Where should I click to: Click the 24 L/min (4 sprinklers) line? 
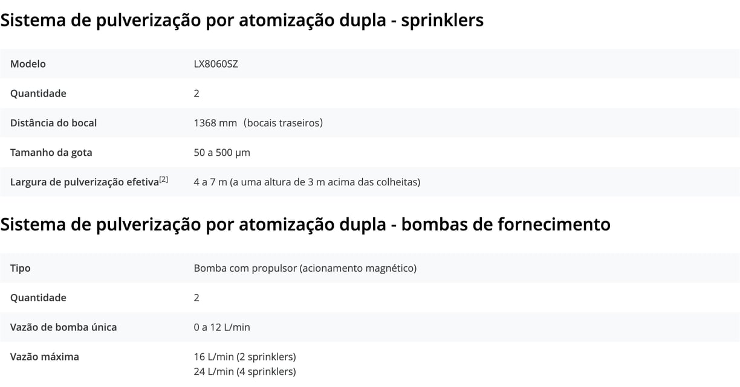tap(245, 371)
